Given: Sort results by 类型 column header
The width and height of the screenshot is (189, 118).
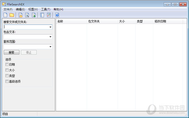Looking at the screenshot, I should click(x=144, y=21).
